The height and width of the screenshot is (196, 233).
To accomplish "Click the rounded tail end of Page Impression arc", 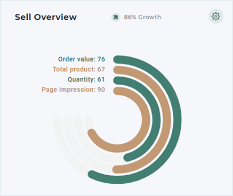I will coord(92,133).
